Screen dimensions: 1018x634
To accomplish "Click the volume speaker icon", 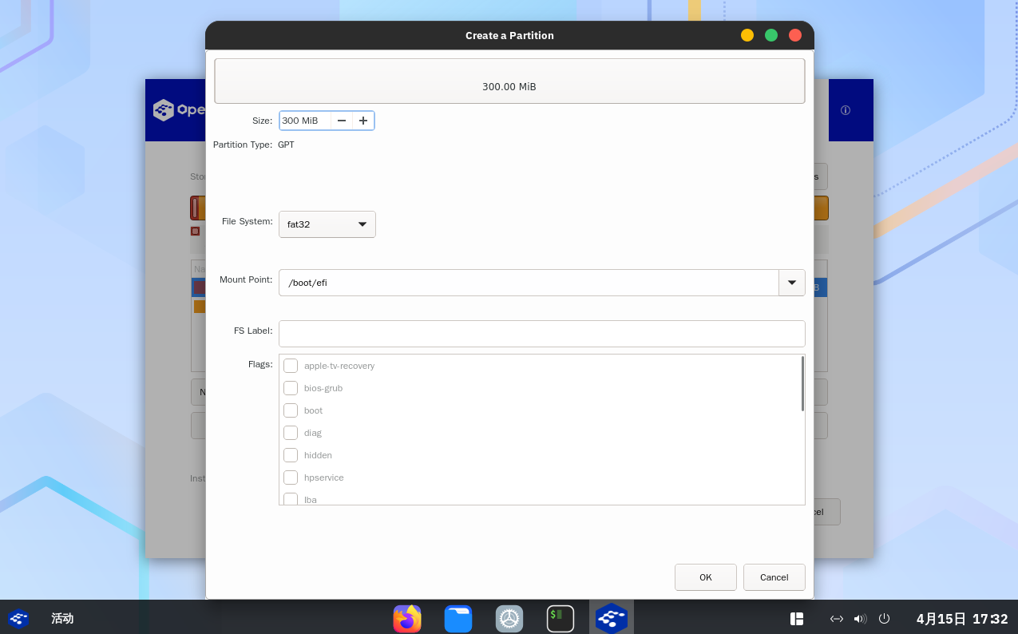I will 860,618.
